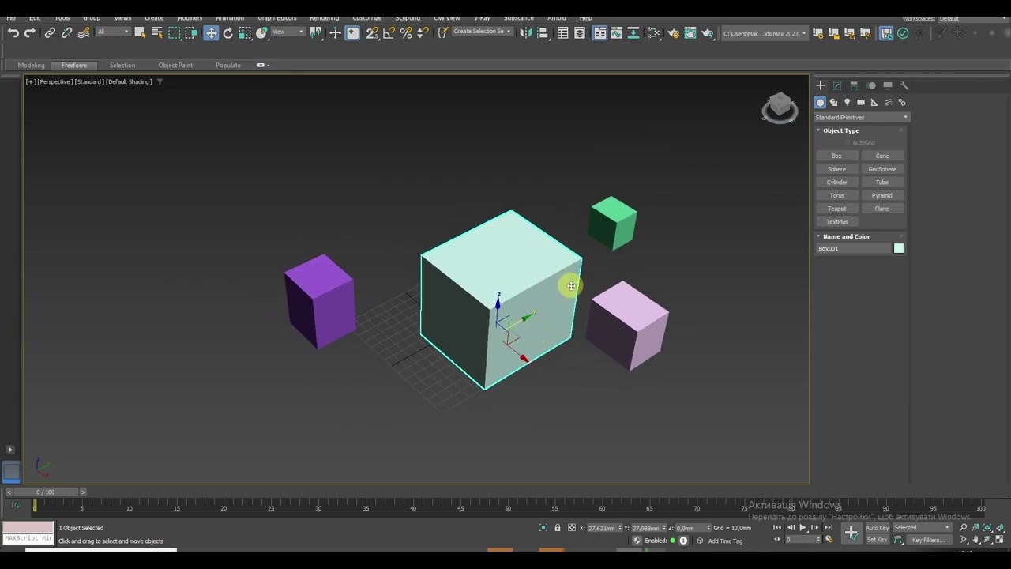
Task: Click the Undo arrow icon
Action: tap(13, 32)
